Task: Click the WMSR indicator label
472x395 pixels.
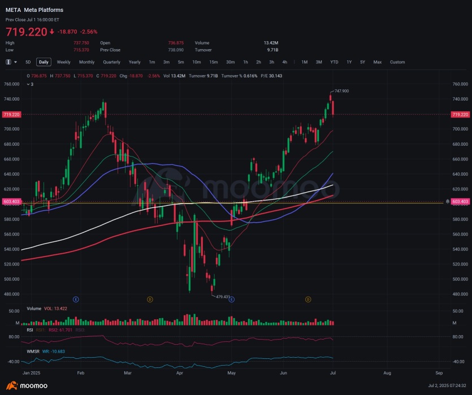Action: 33,351
